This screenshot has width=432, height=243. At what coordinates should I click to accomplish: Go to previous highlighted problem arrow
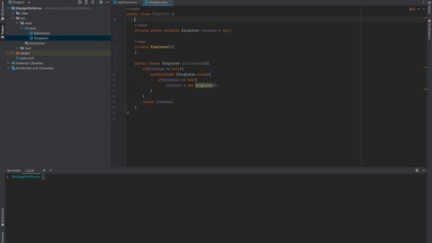click(x=418, y=9)
